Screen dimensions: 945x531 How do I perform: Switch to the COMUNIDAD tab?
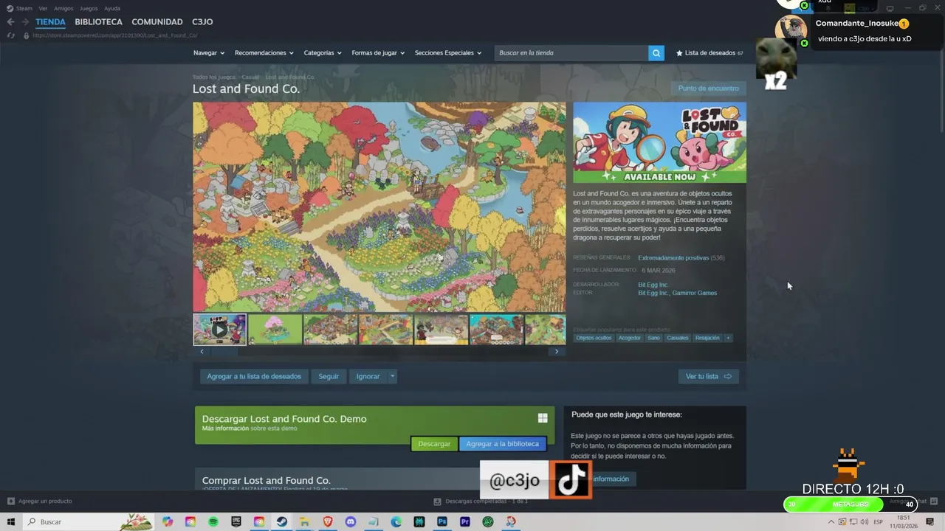(157, 22)
